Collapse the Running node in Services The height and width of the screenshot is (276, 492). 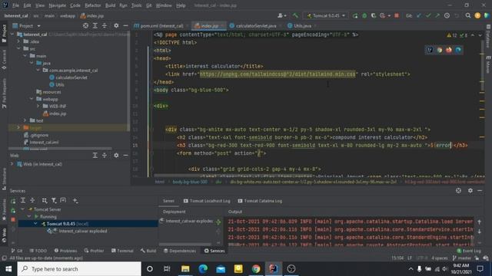click(x=29, y=216)
